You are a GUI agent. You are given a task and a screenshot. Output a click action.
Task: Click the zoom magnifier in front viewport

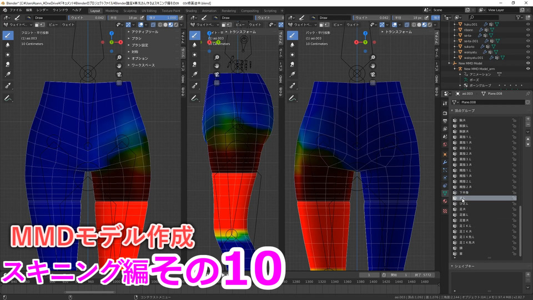click(x=119, y=57)
